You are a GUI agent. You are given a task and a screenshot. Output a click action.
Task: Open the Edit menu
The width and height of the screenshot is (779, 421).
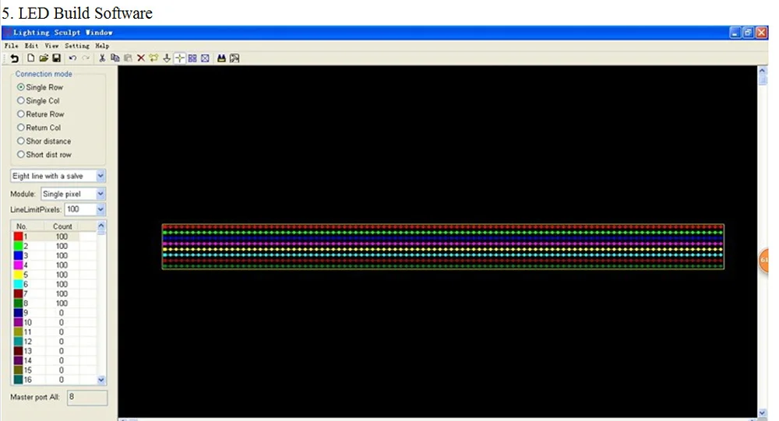[31, 46]
